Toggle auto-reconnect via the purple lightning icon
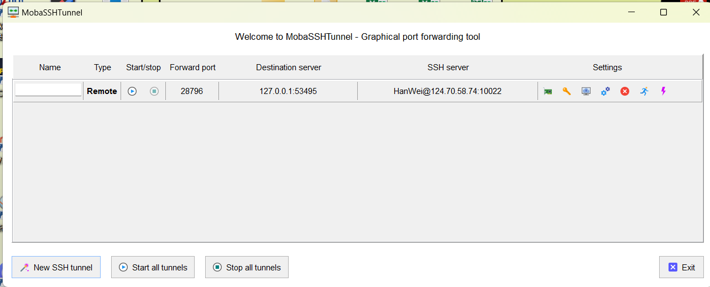Screen dimensions: 710x287 point(664,91)
